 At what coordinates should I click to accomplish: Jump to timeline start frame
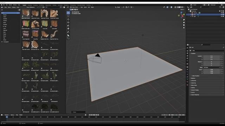click(x=89, y=115)
